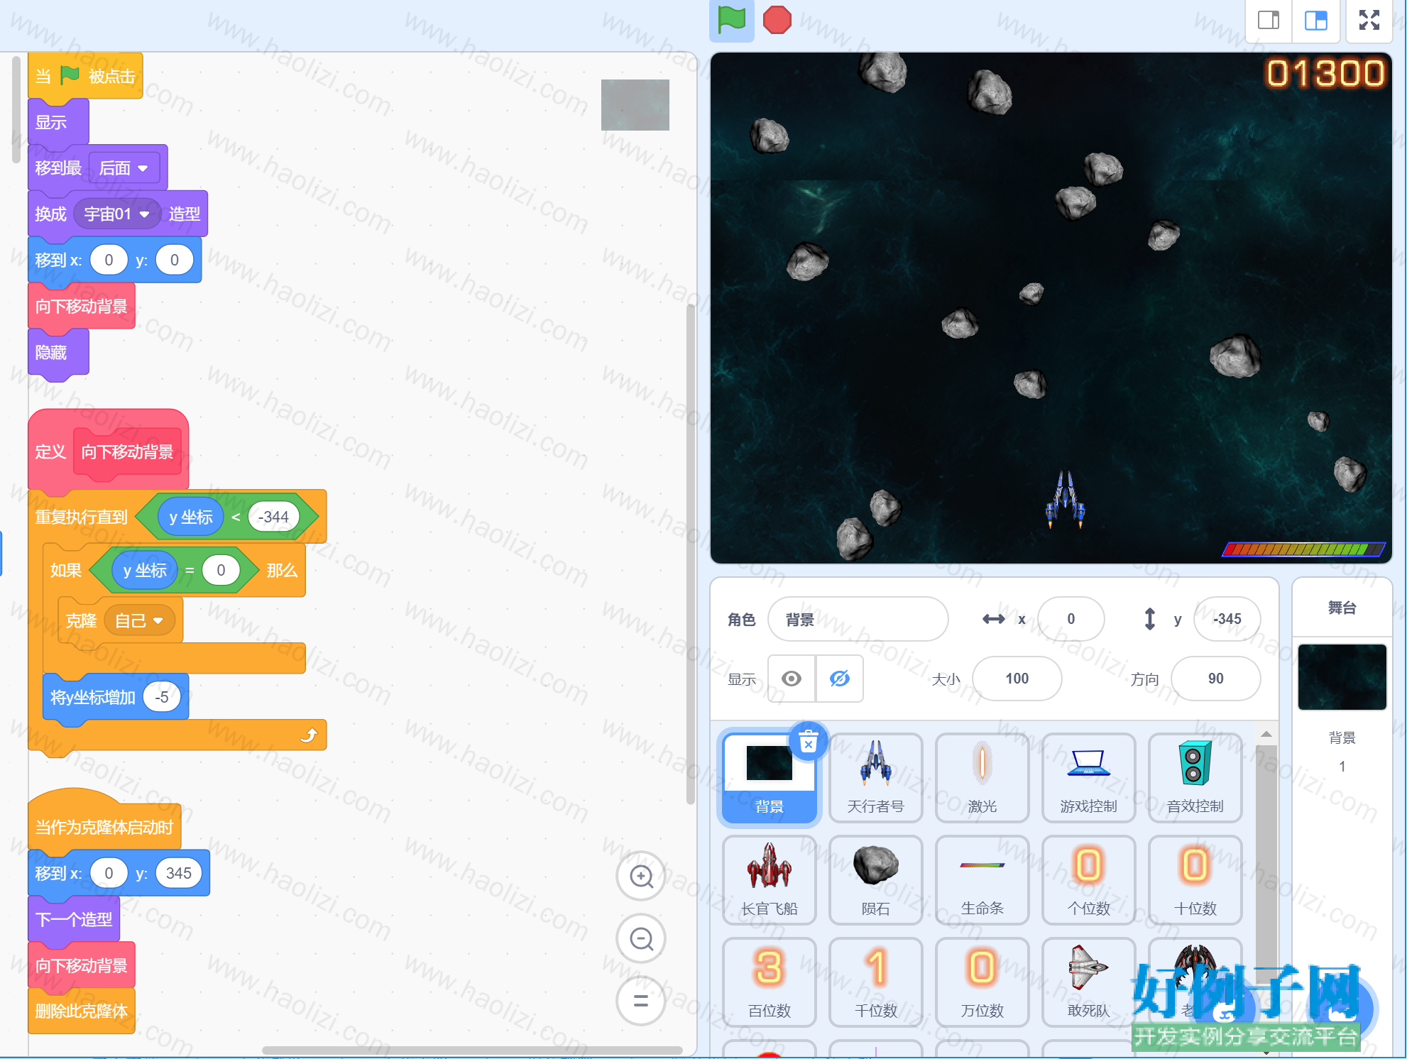The height and width of the screenshot is (1059, 1407).
Task: Select the 个位数 digit sprite
Action: coord(1088,880)
